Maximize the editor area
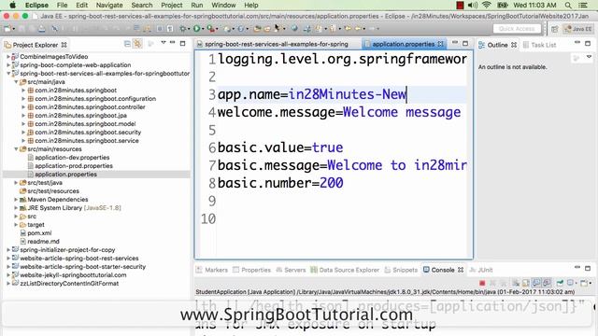598x336 pixels. [465, 44]
